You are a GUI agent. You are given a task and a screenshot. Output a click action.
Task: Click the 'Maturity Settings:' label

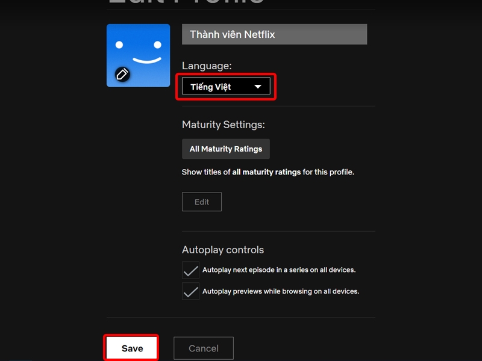point(224,125)
